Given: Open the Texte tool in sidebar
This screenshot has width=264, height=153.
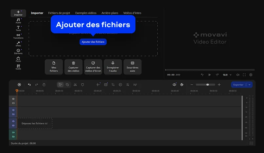Looking at the screenshot, I should [18, 28].
